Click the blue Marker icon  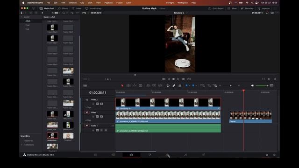tap(193, 86)
